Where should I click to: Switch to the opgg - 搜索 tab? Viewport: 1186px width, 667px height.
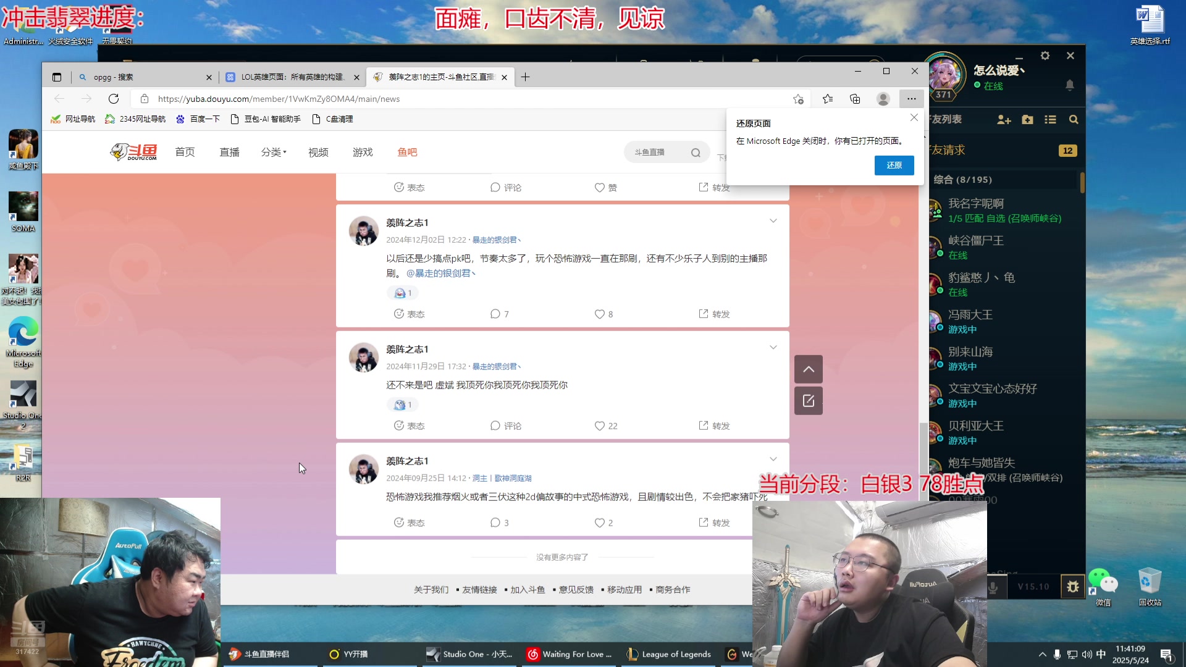pyautogui.click(x=145, y=77)
